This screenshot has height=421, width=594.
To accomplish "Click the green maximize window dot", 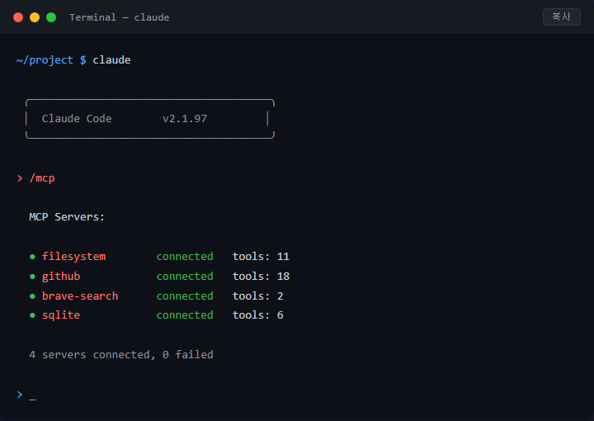I will pos(51,17).
